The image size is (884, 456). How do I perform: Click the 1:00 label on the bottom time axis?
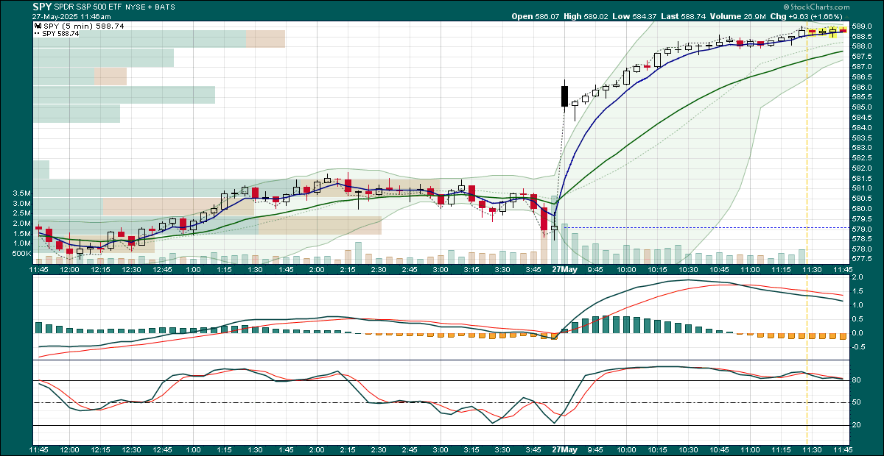pos(193,448)
